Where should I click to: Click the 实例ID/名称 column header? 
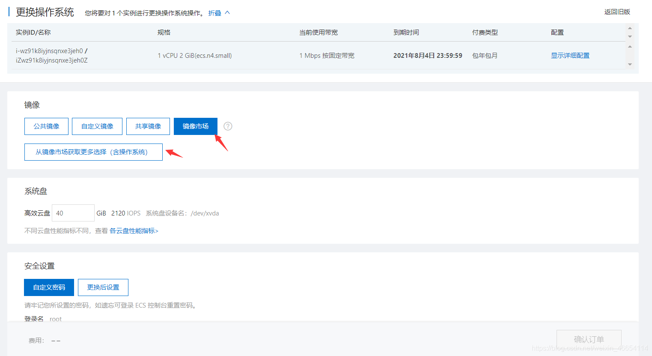click(33, 33)
